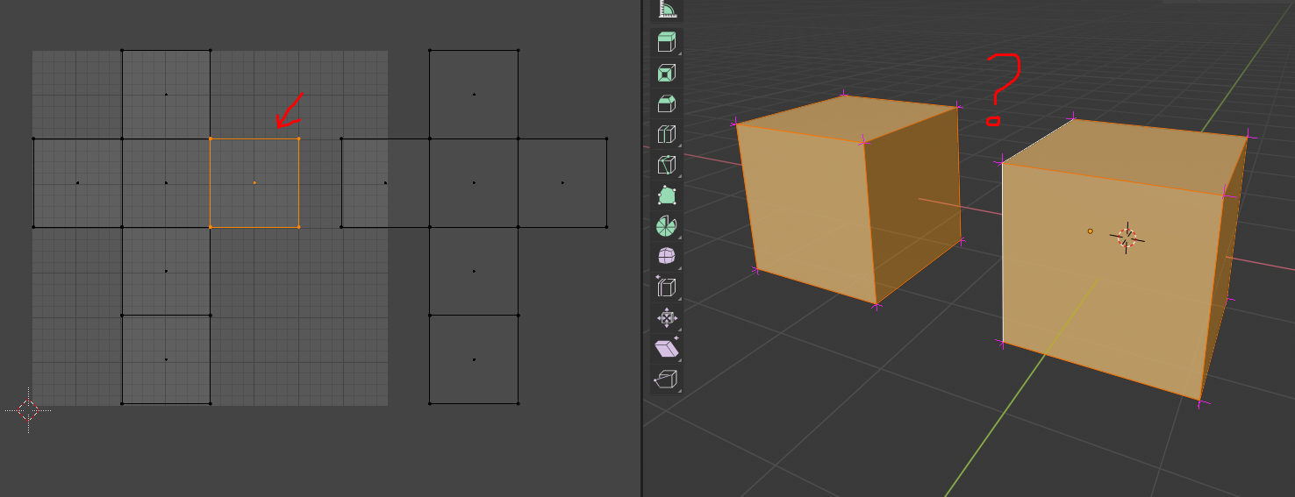
Task: Select the white highlighted edge on right cube
Action: (1002, 252)
